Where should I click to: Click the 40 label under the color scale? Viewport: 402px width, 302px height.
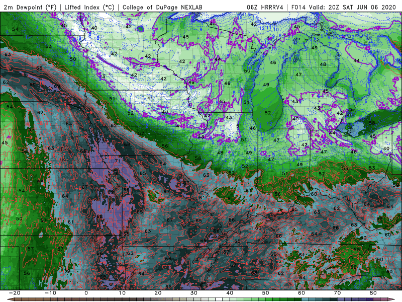[230, 293]
